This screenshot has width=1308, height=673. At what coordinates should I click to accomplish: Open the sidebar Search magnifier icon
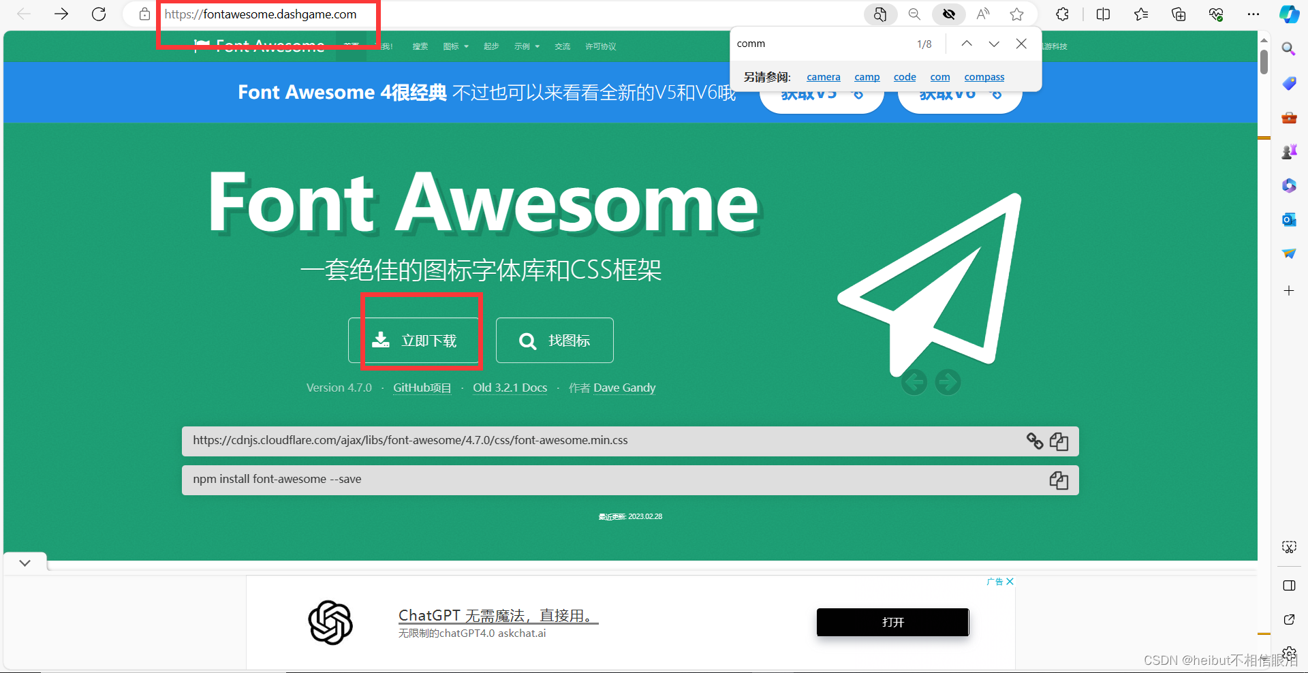coord(1289,49)
